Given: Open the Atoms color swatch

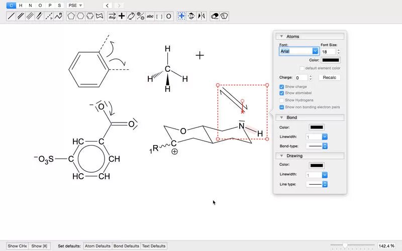Looking at the screenshot, I should 331,60.
